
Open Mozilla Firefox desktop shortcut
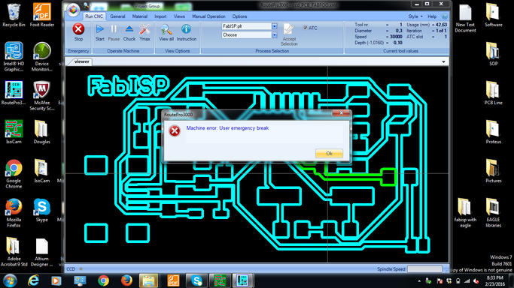14,212
